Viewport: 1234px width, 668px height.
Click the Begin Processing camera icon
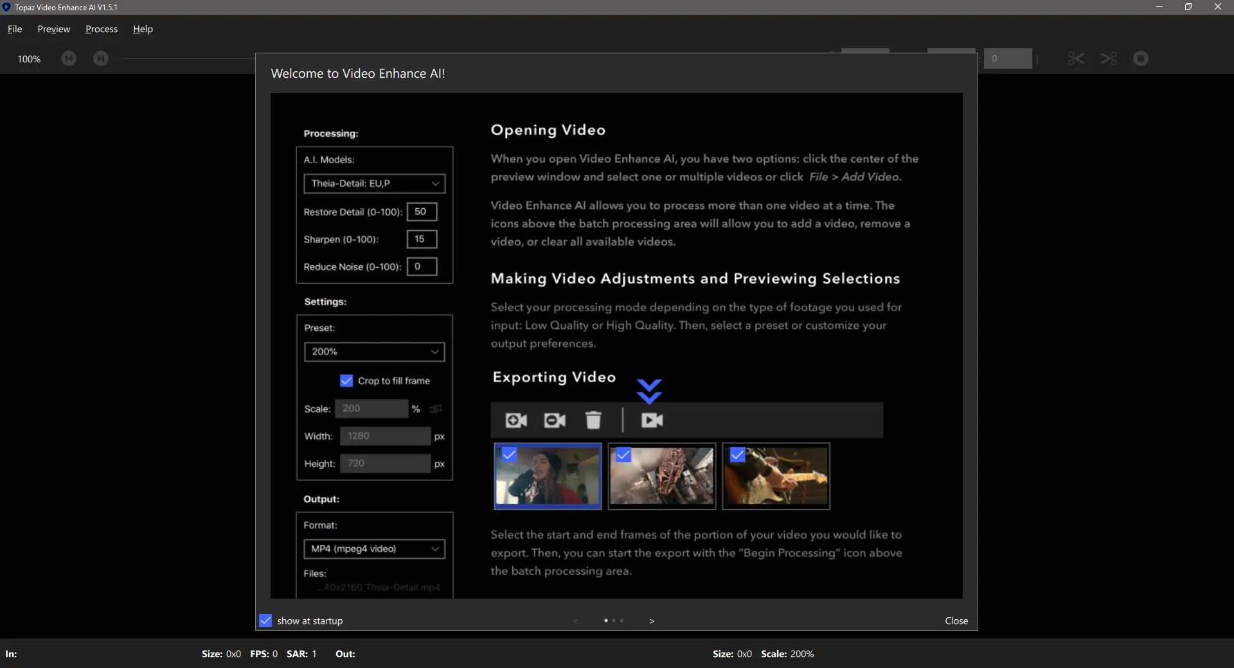click(652, 420)
